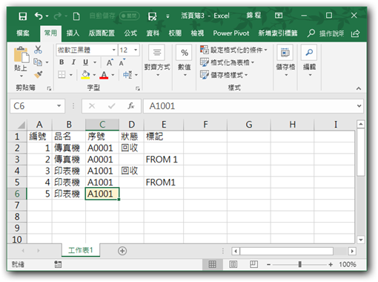Apply cell borders icon
Image resolution: width=378 pixels, height=282 pixels.
point(62,74)
